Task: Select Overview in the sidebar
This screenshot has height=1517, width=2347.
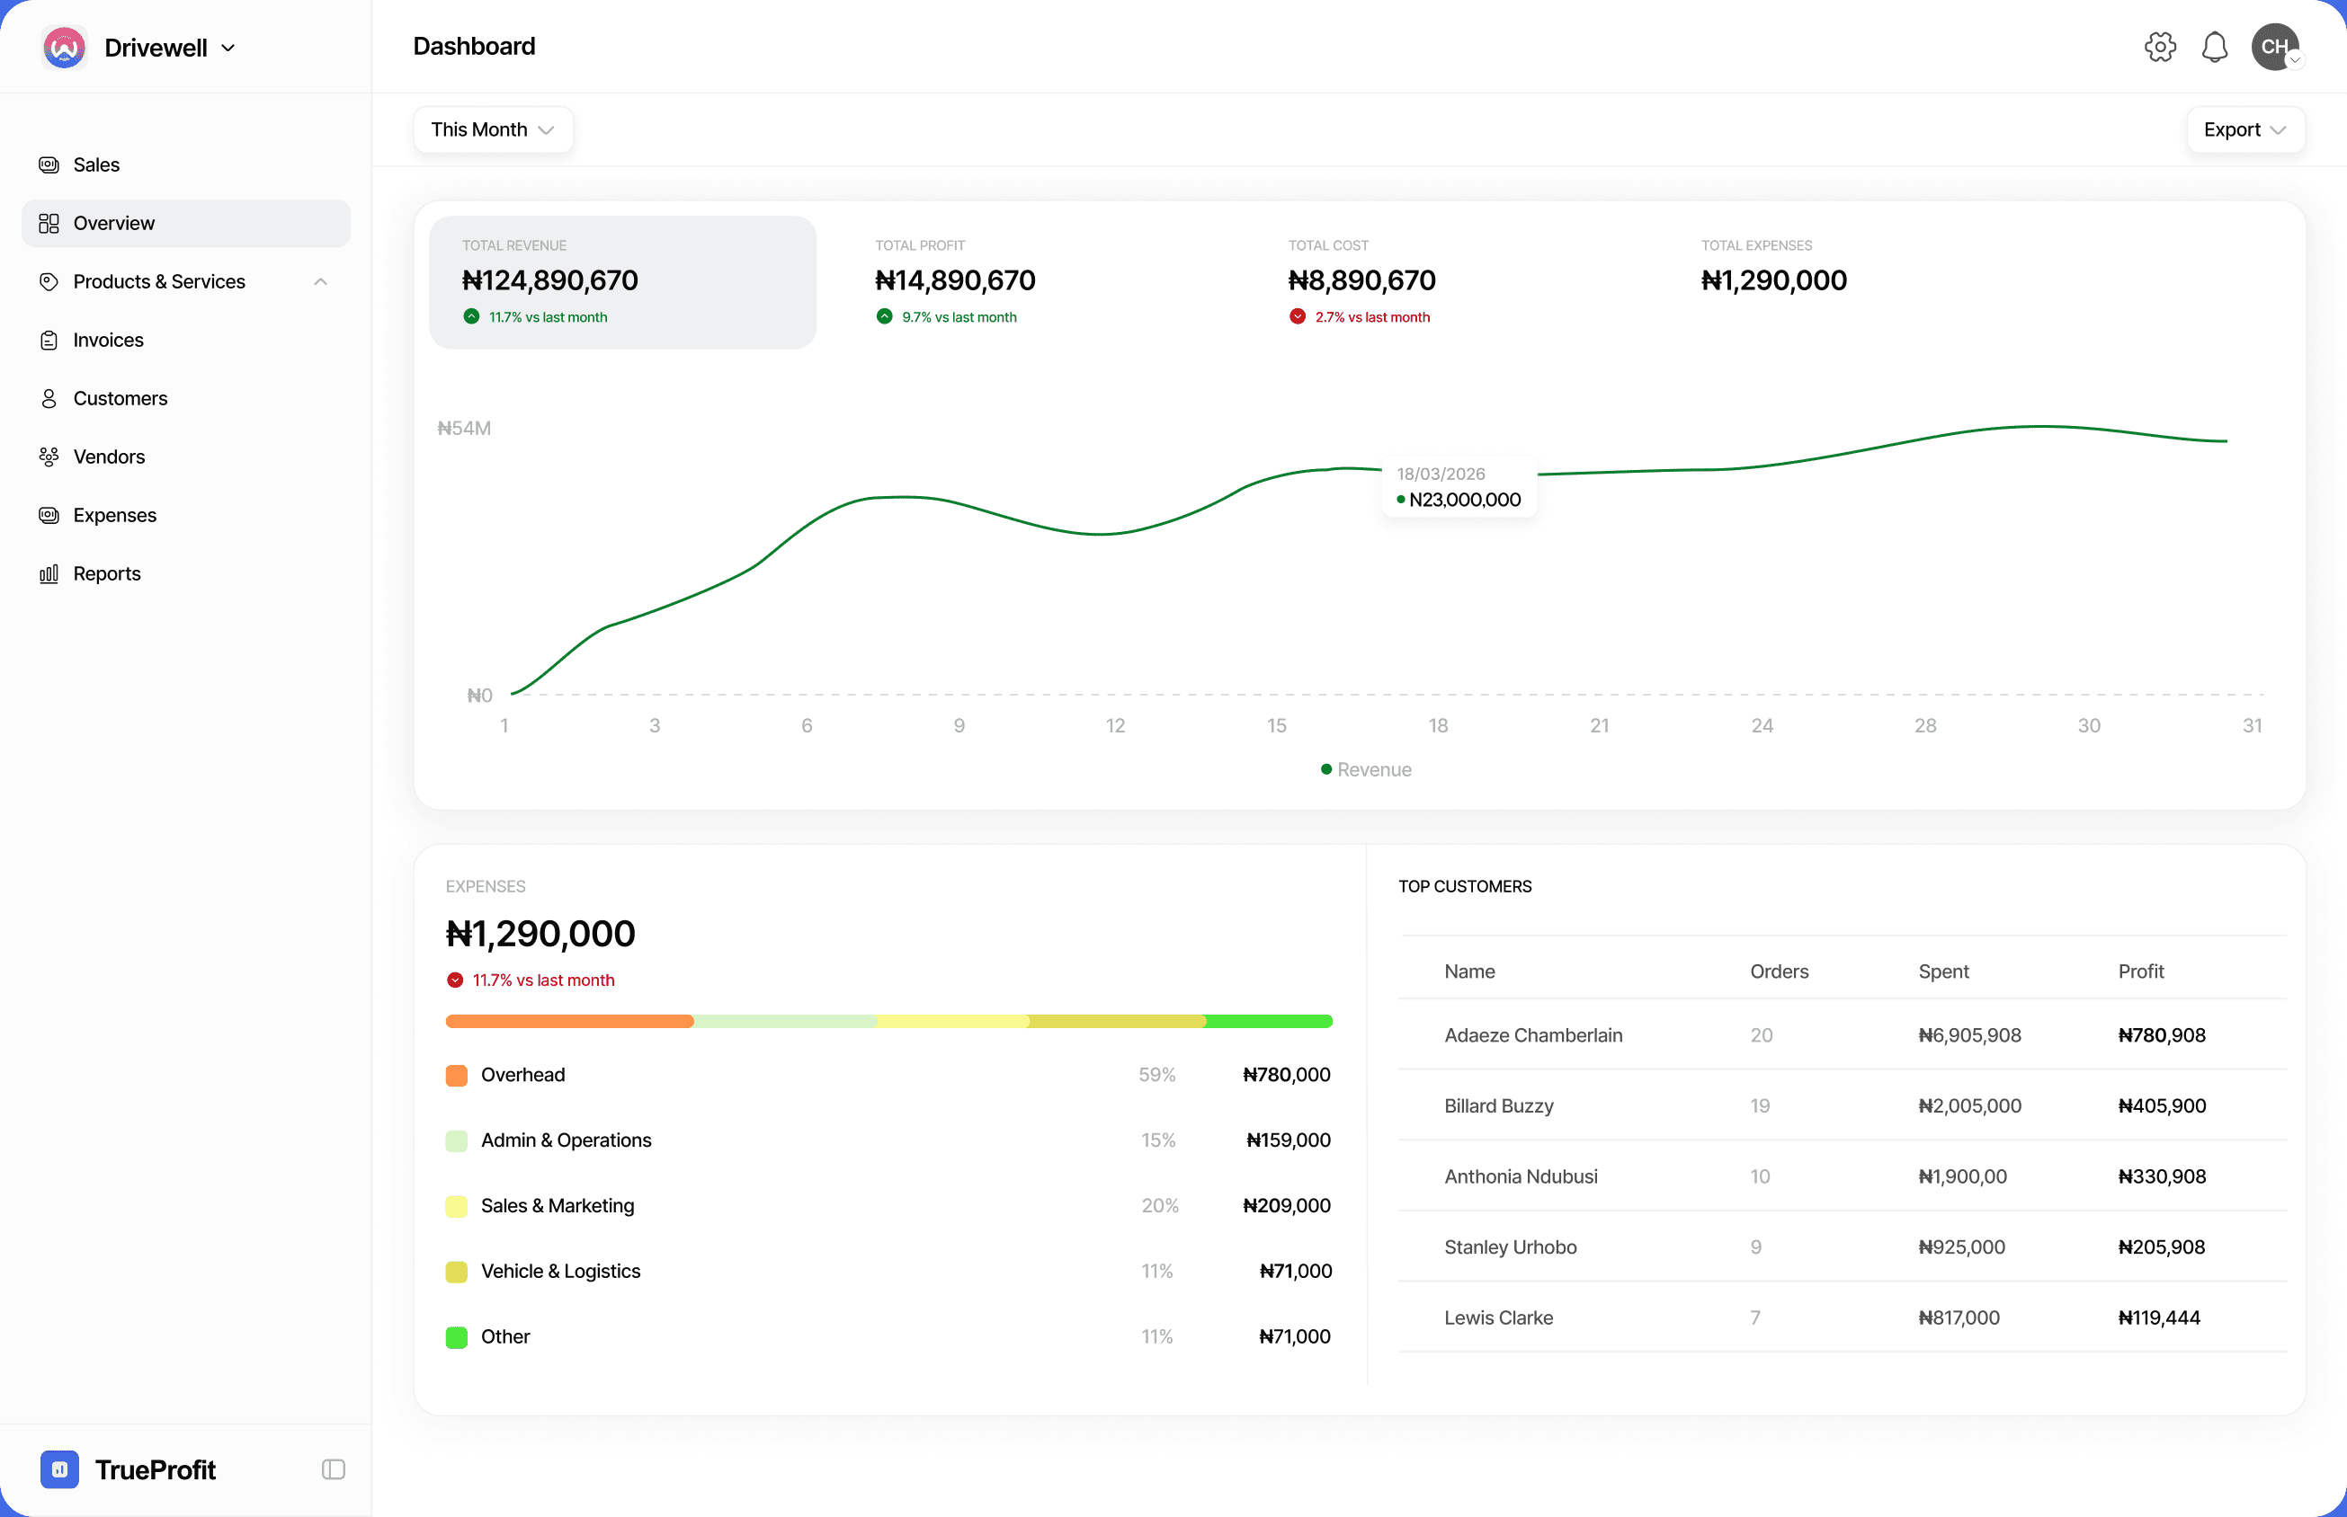Action: tap(186, 224)
